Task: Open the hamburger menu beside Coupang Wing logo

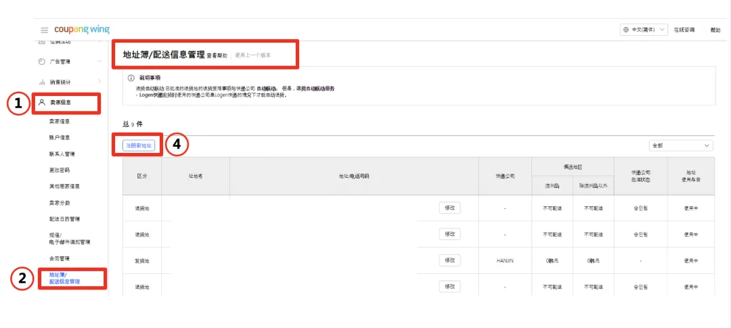Action: (x=44, y=30)
